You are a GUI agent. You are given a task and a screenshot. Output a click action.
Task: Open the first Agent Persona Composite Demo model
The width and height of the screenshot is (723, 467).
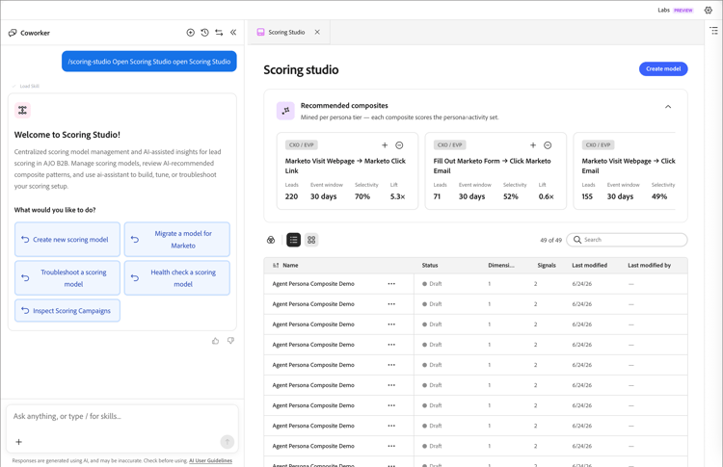click(313, 284)
